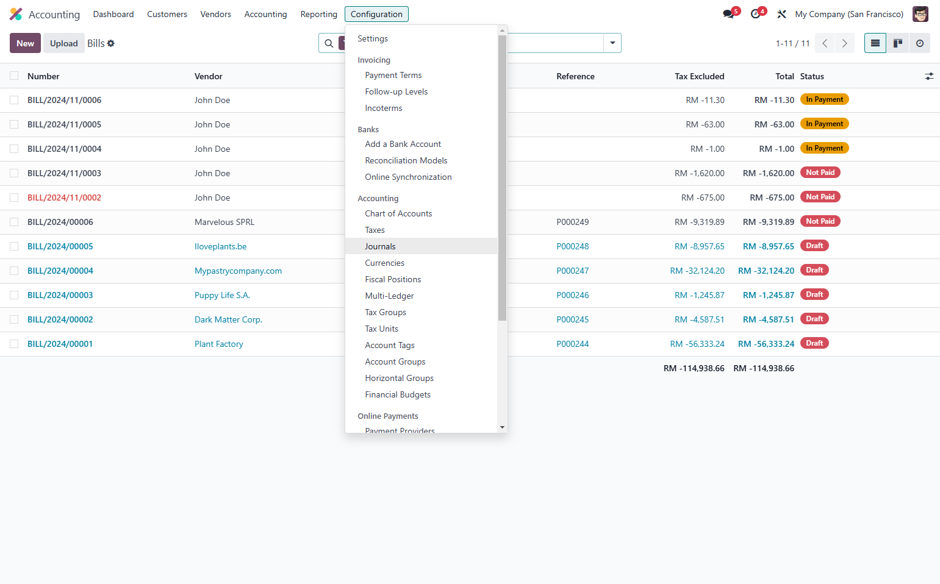The image size is (940, 584).
Task: Open the Customers menu
Action: pos(167,14)
